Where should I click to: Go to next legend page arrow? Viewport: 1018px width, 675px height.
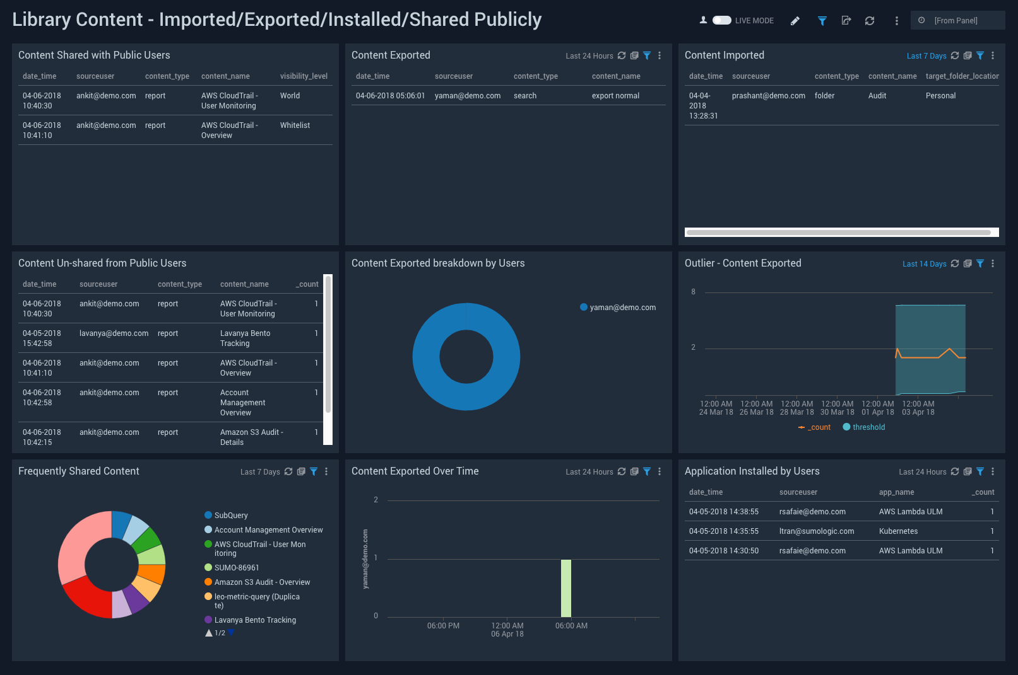pyautogui.click(x=232, y=632)
